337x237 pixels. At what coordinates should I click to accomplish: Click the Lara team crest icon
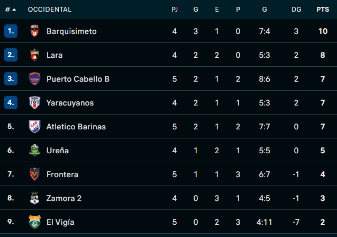[x=34, y=55]
